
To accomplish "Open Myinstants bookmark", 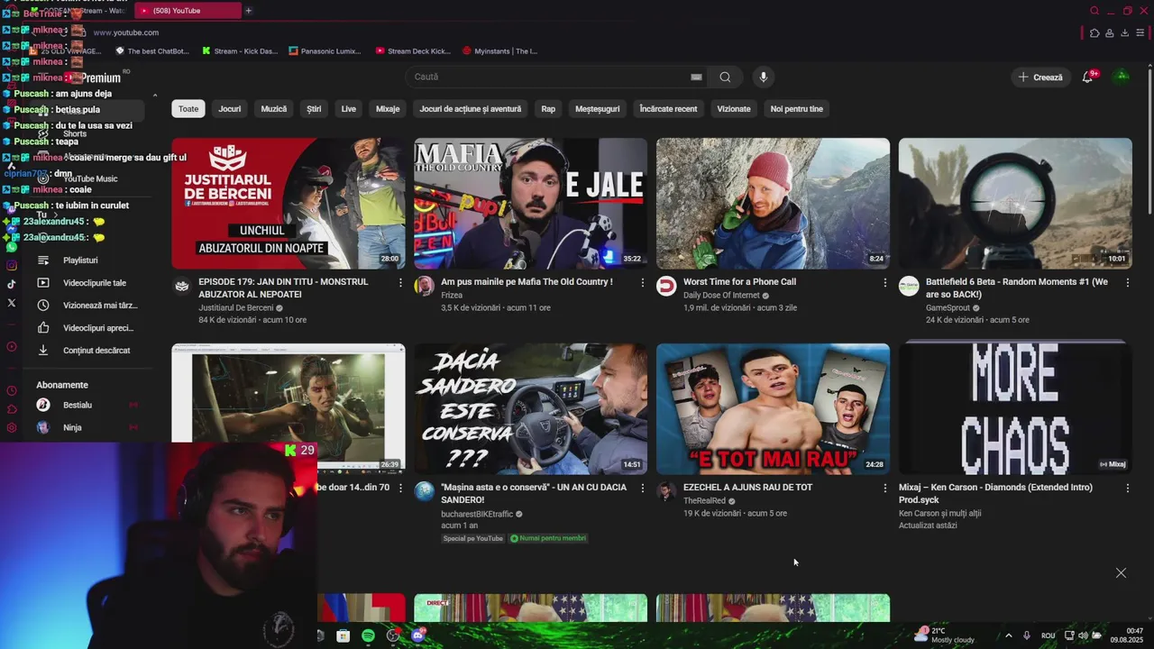I will (x=499, y=51).
